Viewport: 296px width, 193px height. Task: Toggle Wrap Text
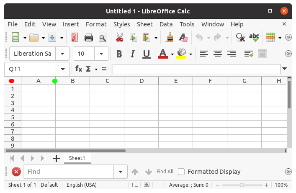click(249, 54)
